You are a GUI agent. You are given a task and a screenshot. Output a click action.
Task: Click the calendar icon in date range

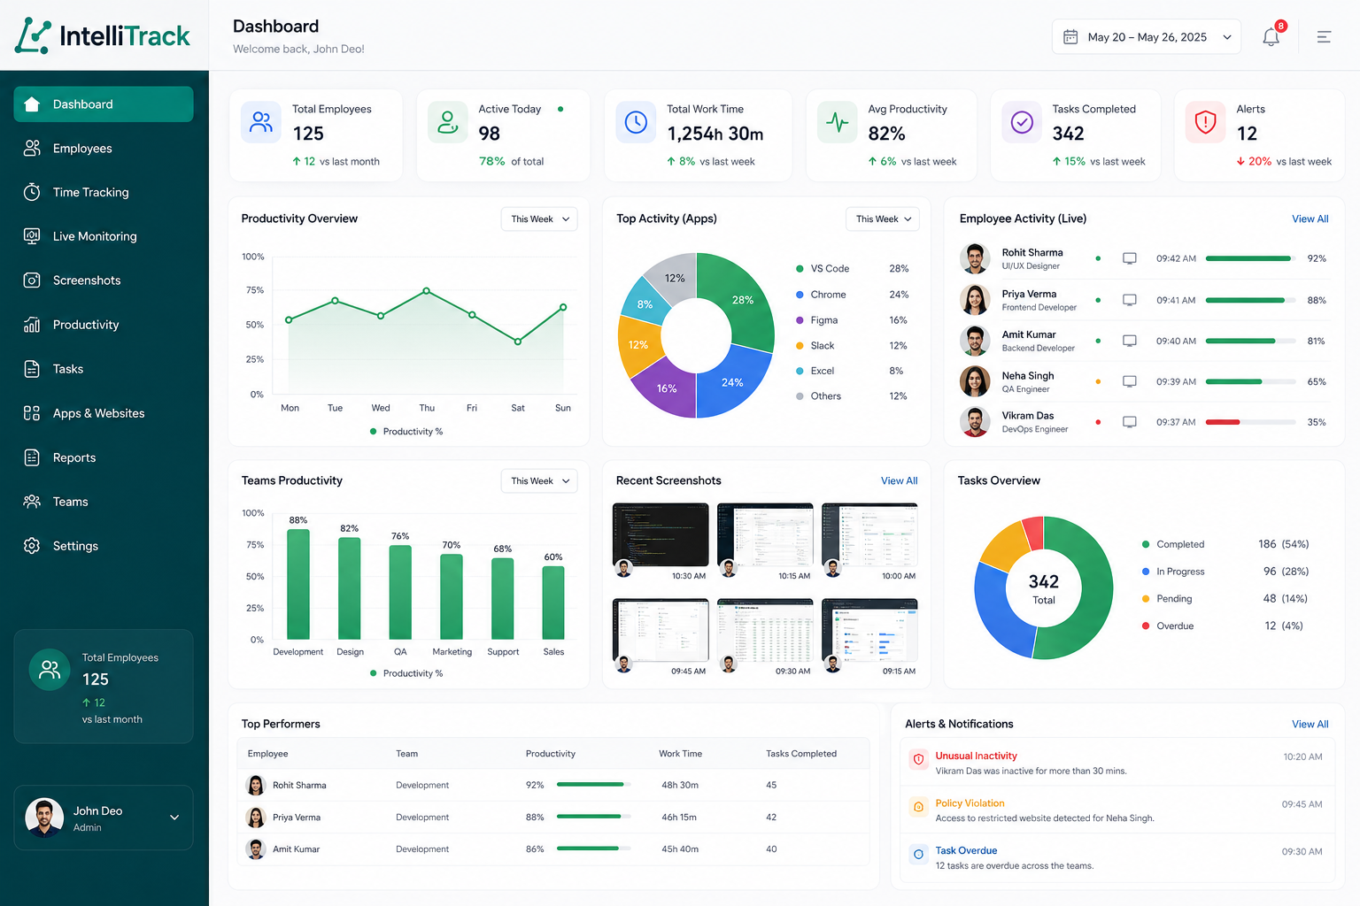coord(1070,36)
